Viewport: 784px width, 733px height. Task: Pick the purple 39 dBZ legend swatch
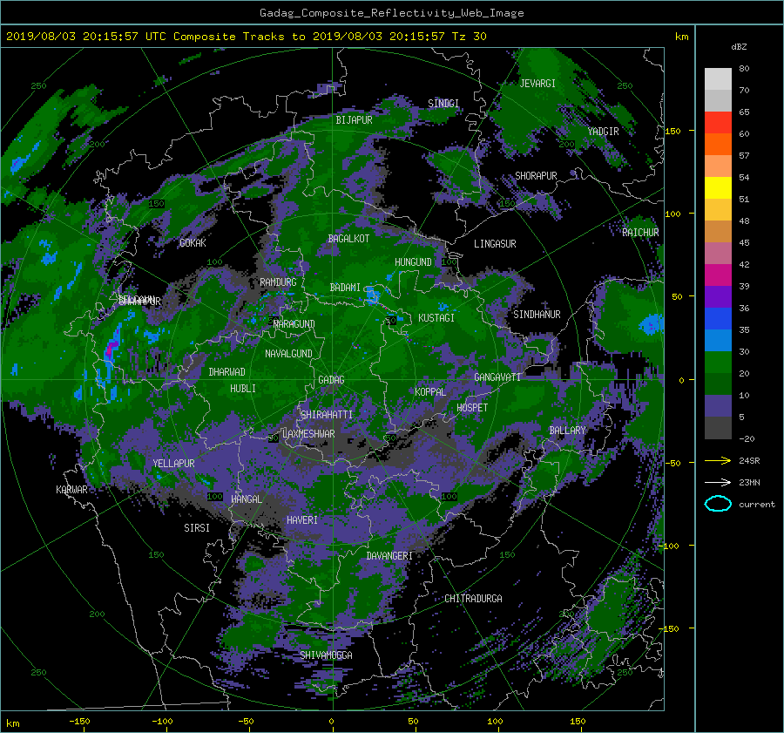pos(718,296)
